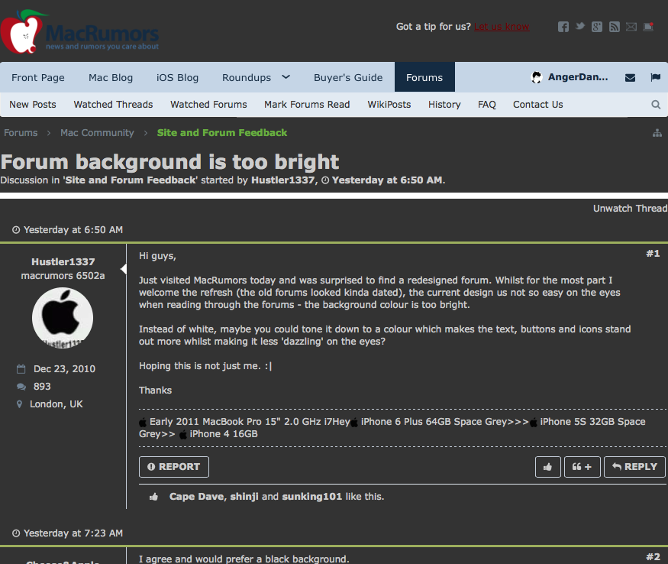The image size is (668, 564).
Task: Reply to post #1
Action: 634,467
